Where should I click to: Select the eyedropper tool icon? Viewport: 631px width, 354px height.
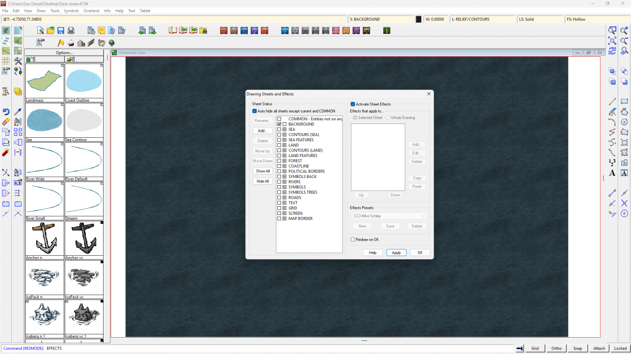click(x=18, y=112)
